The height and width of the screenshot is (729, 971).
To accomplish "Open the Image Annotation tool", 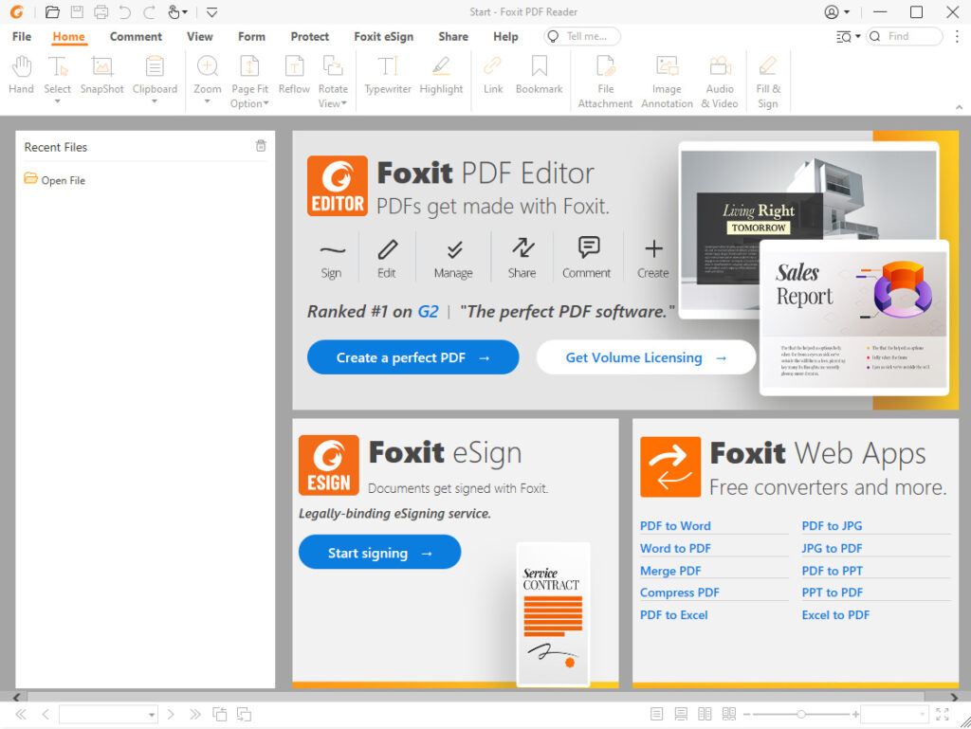I will [667, 82].
